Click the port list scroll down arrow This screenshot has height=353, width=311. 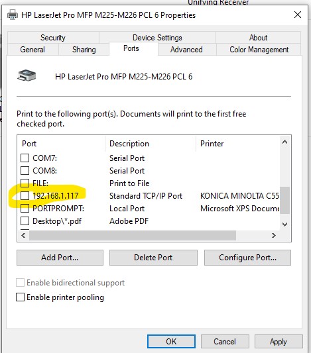tap(284, 225)
